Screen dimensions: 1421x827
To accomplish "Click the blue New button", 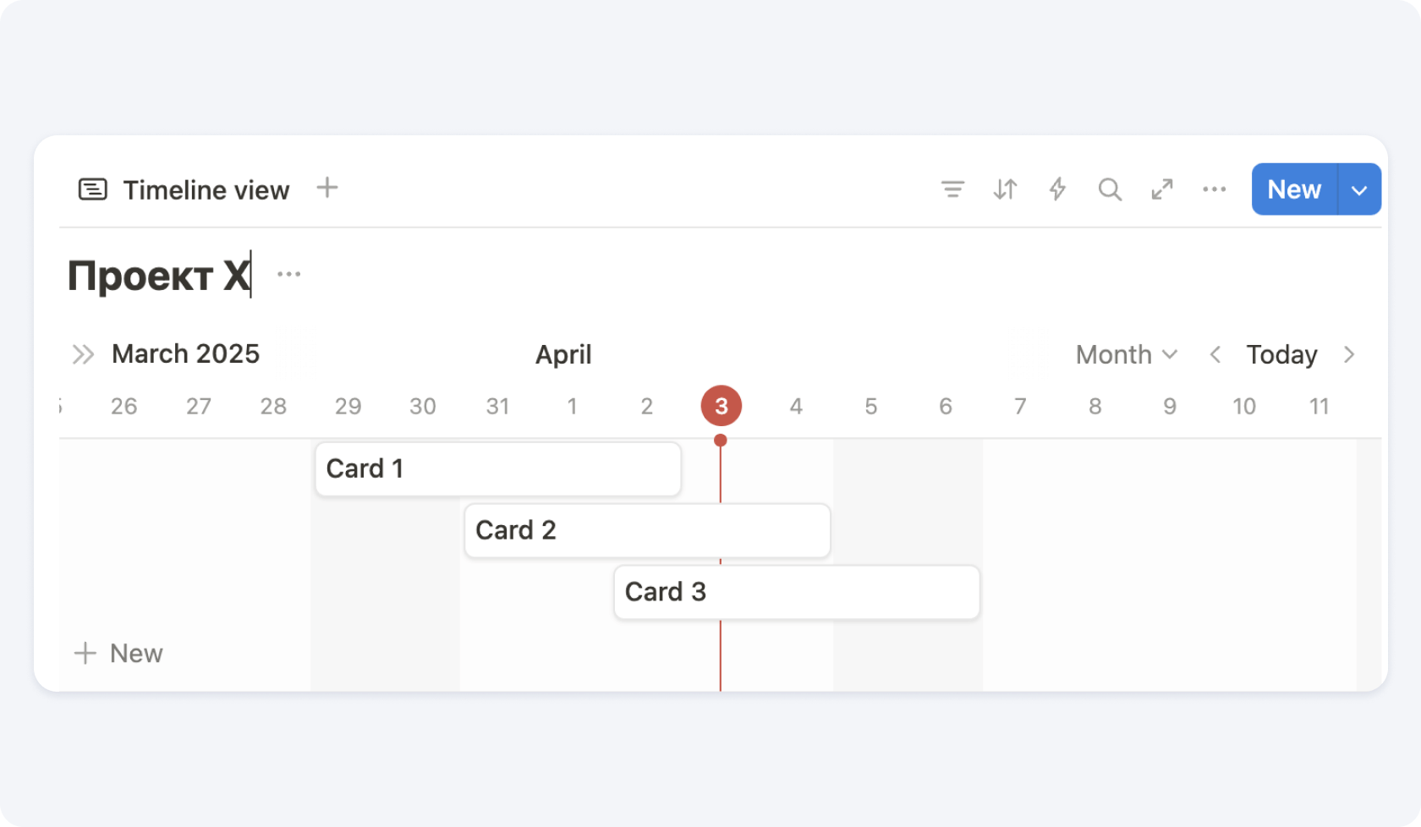I will coord(1294,189).
